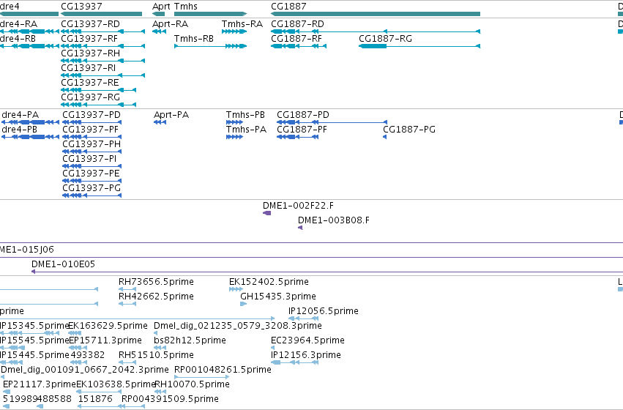Click protein dre4-PB
623x410 pixels.
point(31,137)
